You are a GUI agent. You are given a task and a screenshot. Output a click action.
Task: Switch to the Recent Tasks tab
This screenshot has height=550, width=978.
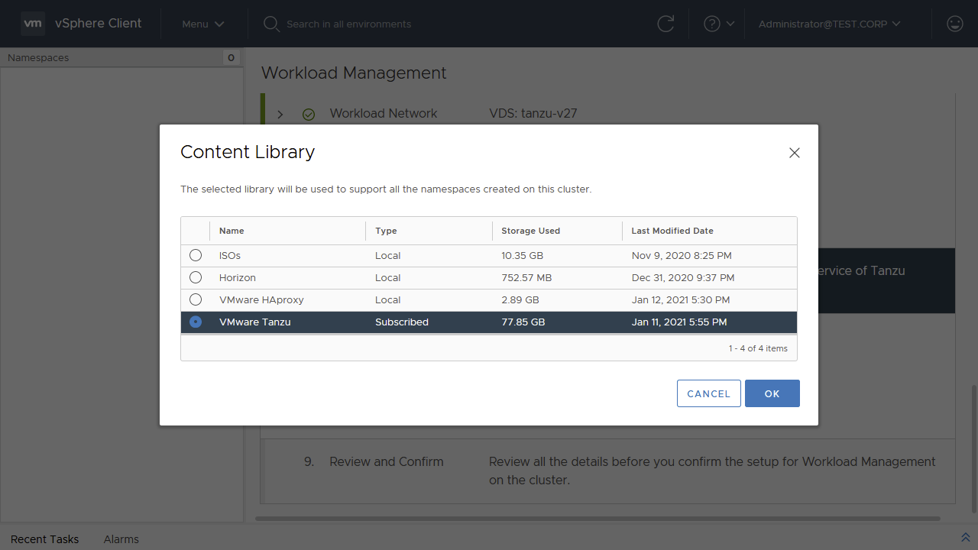44,539
